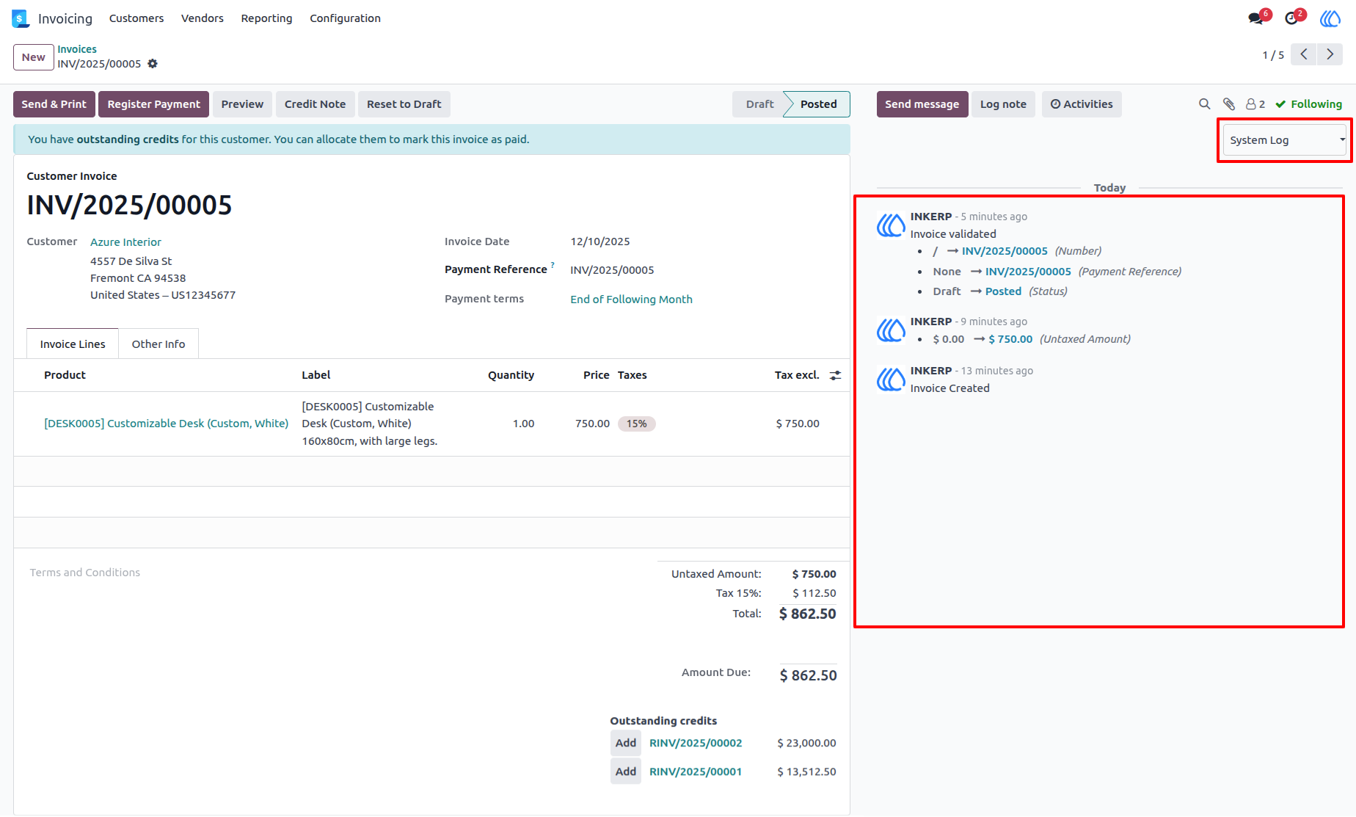The height and width of the screenshot is (817, 1356).
Task: Open the Customizable Desk product link
Action: (167, 424)
